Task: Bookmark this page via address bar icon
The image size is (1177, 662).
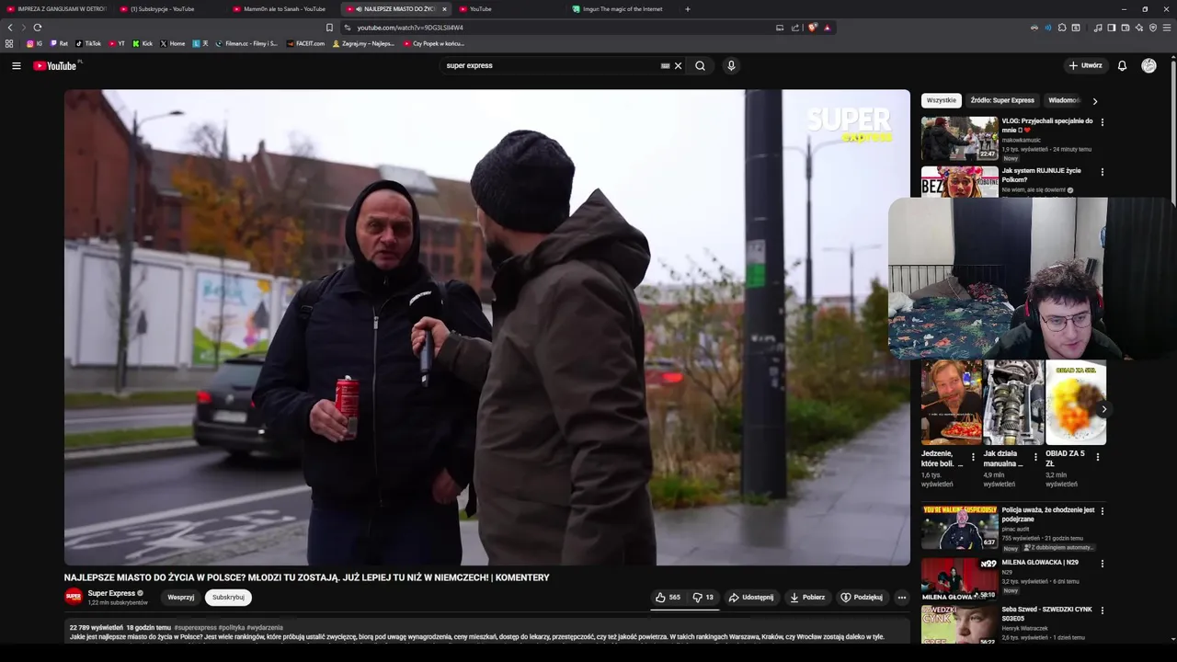Action: click(329, 28)
